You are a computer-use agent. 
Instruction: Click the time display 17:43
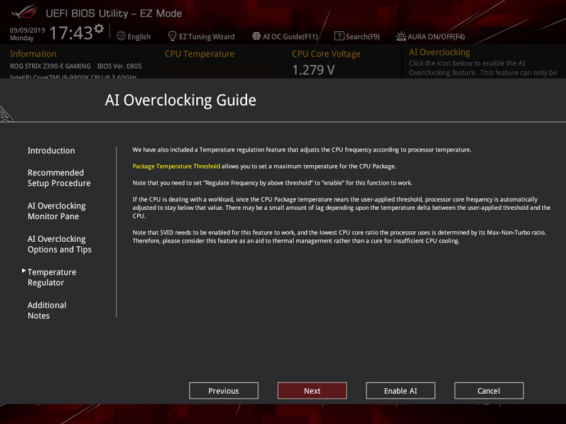click(x=71, y=33)
